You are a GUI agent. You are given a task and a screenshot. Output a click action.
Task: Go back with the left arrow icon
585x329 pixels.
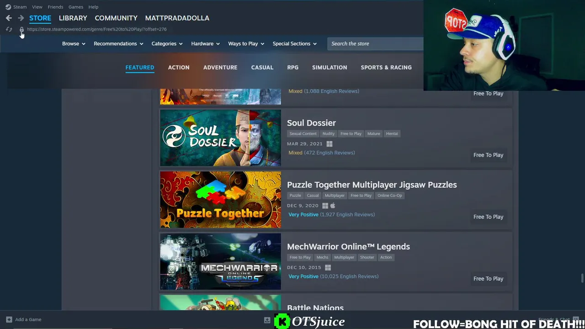[x=9, y=18]
